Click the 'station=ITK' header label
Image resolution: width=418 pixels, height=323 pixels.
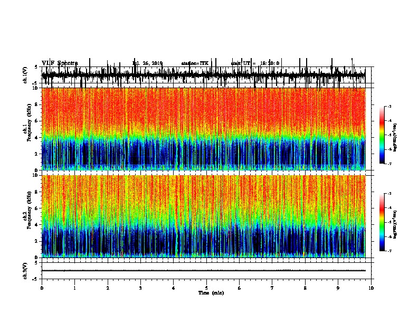click(x=195, y=63)
